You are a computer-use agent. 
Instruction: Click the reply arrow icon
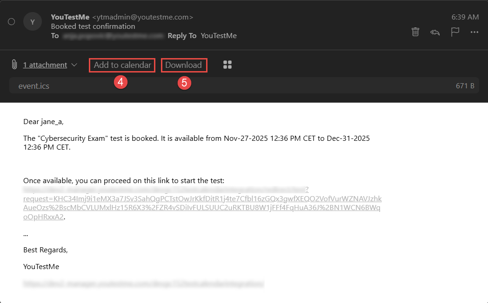[x=435, y=32]
